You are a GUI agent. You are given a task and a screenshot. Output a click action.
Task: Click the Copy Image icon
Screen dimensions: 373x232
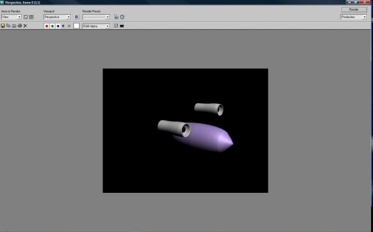tap(9, 26)
